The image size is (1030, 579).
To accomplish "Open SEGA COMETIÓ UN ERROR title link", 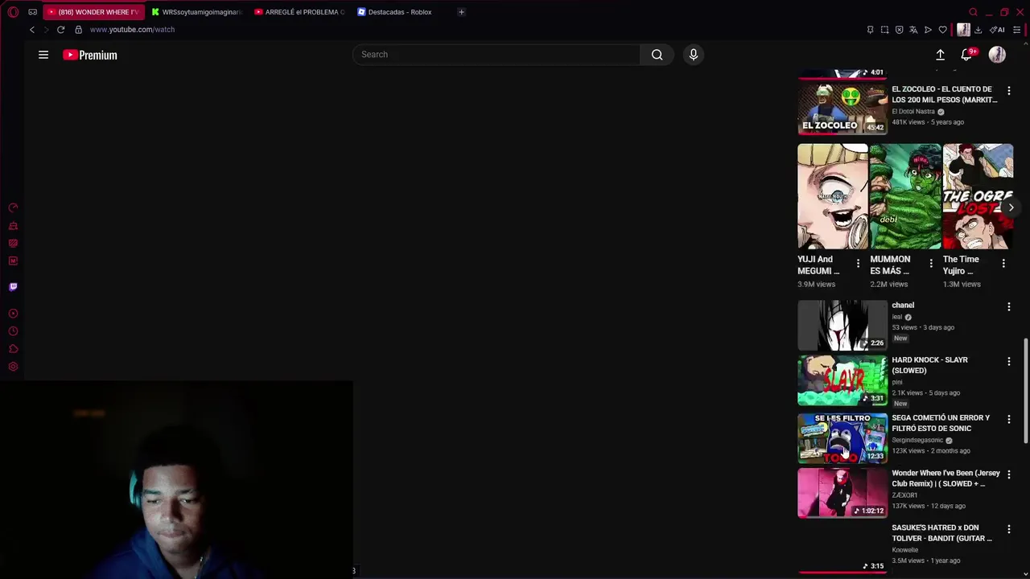I will click(941, 423).
